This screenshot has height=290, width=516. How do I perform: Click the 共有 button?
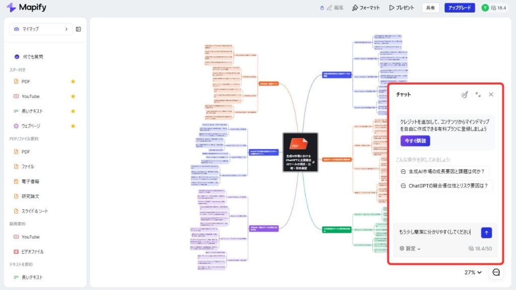[x=430, y=8]
